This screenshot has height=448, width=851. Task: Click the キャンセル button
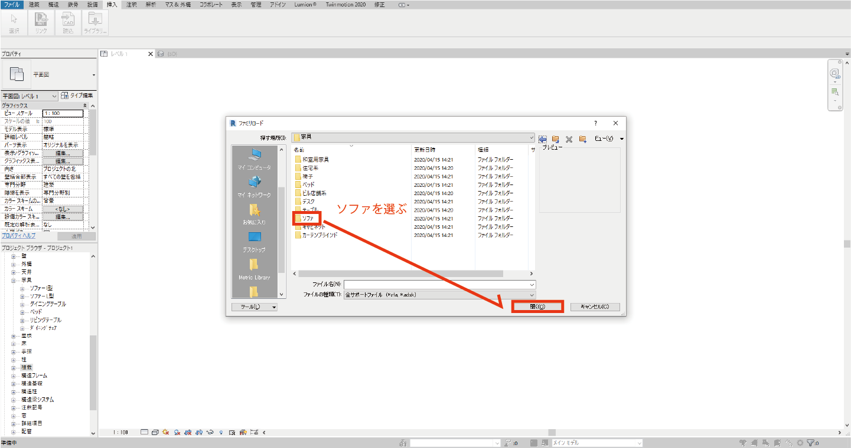click(595, 307)
